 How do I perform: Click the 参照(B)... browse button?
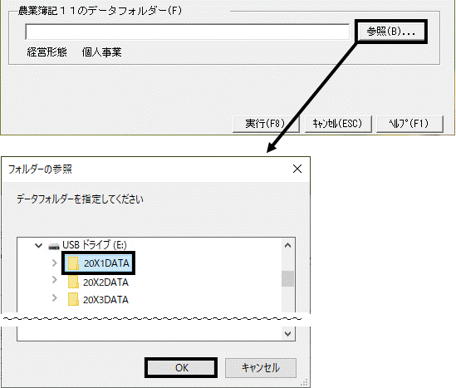pyautogui.click(x=391, y=32)
